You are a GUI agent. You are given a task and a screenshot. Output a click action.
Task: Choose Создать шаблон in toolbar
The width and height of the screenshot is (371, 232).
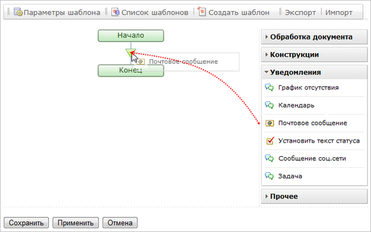239,12
